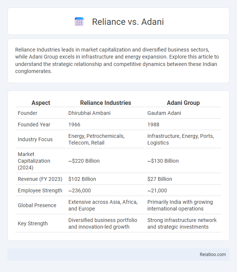Click the intro paragraph about Reliance Industries

pos(117,60)
